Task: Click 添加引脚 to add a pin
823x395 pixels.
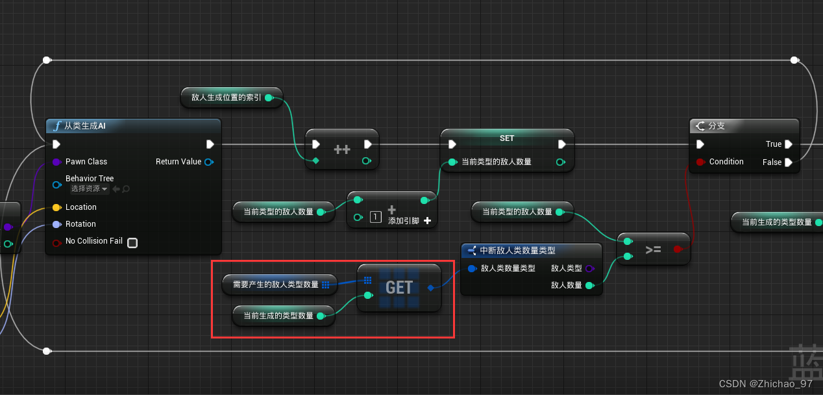Action: tap(404, 222)
